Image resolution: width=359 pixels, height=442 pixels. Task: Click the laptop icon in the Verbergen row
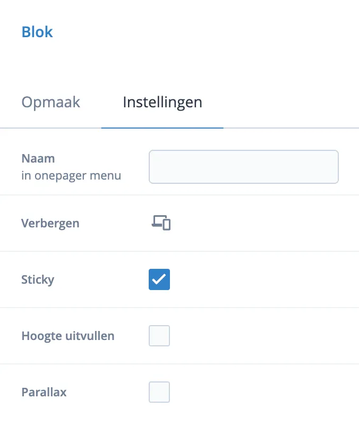pyautogui.click(x=157, y=222)
